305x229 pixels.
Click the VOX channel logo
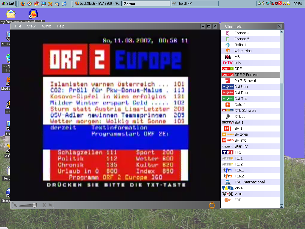click(228, 194)
